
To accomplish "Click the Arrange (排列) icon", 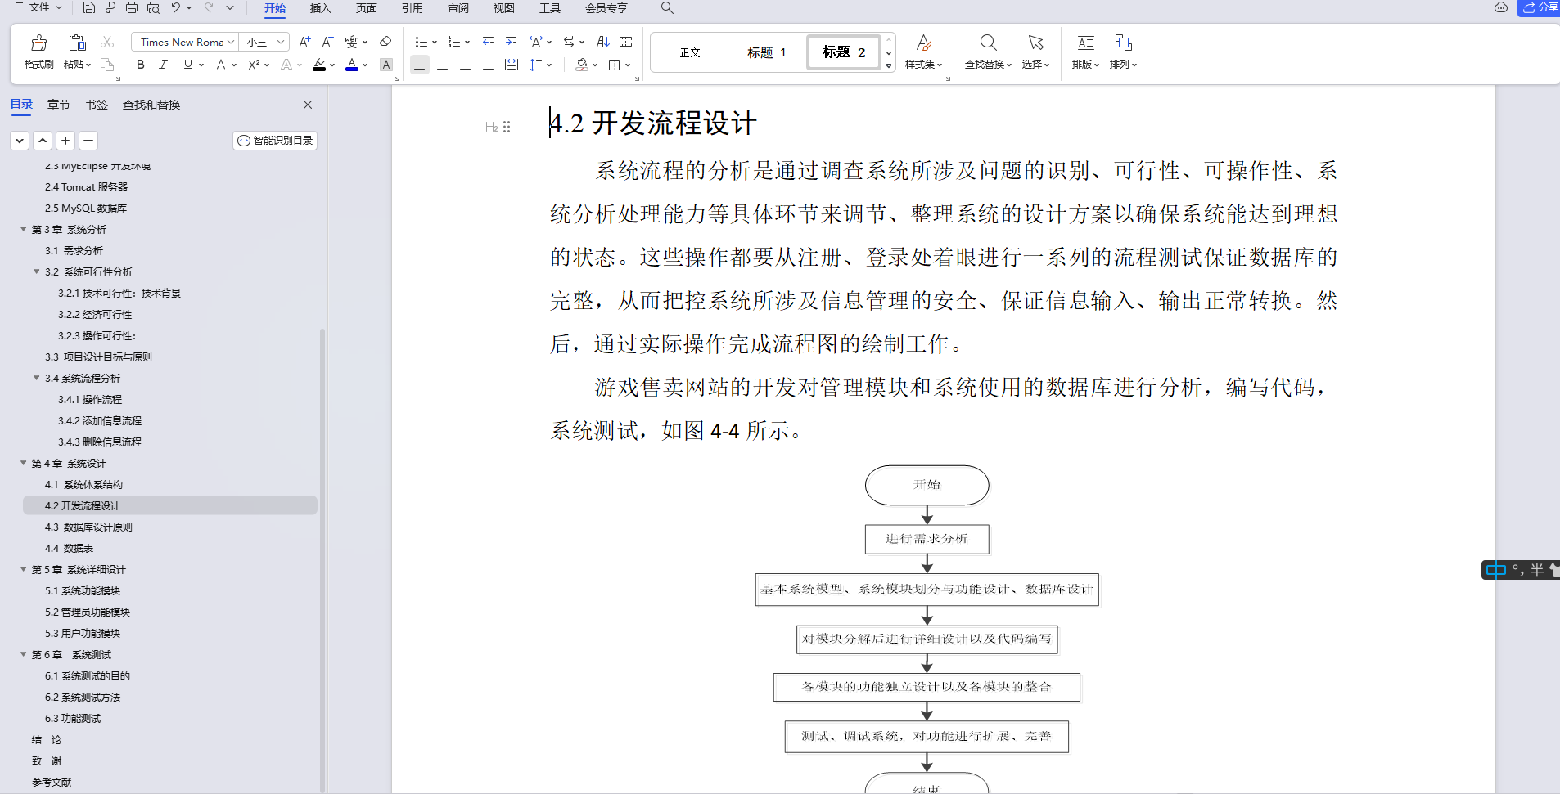I will tap(1123, 52).
